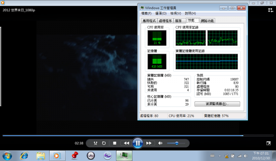
Task: Click the speaker volume tray icon
Action: (246, 156)
